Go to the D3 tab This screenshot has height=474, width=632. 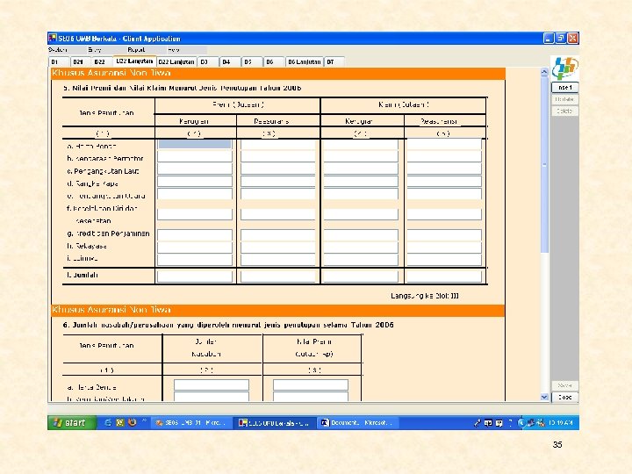(x=207, y=61)
